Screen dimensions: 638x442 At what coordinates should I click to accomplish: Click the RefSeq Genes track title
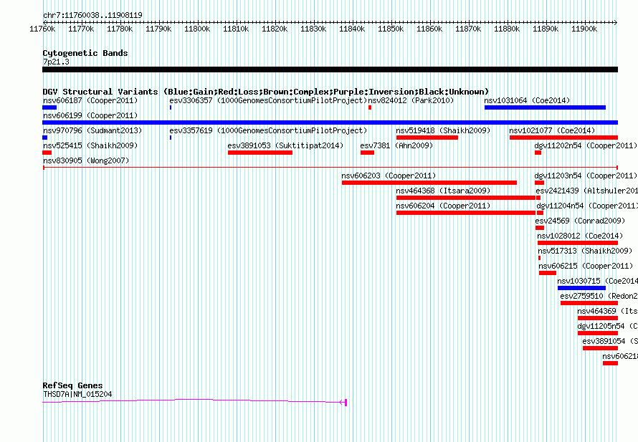point(72,385)
